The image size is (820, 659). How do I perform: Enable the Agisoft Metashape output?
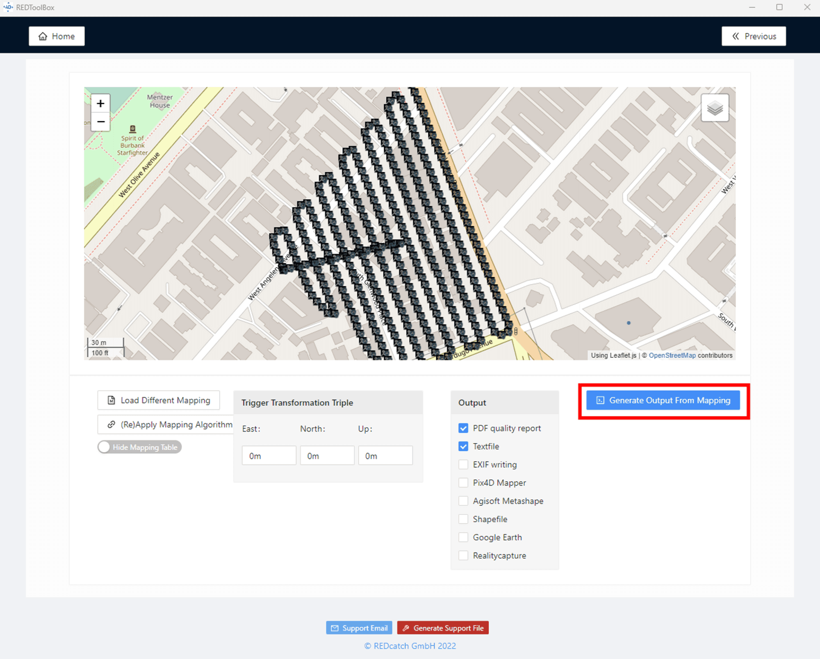(x=463, y=500)
